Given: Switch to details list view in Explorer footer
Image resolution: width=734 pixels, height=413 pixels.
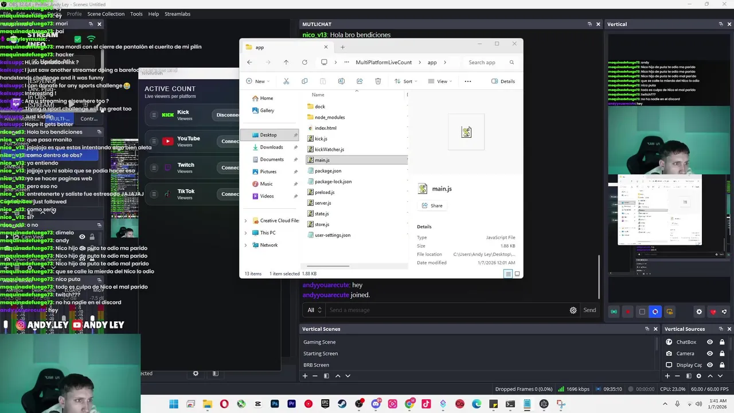Looking at the screenshot, I should [508, 274].
